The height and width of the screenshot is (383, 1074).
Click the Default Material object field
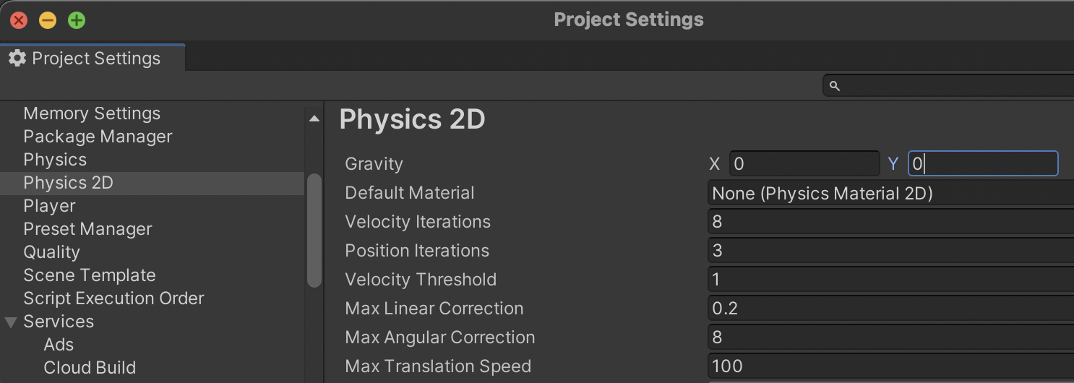tap(890, 193)
